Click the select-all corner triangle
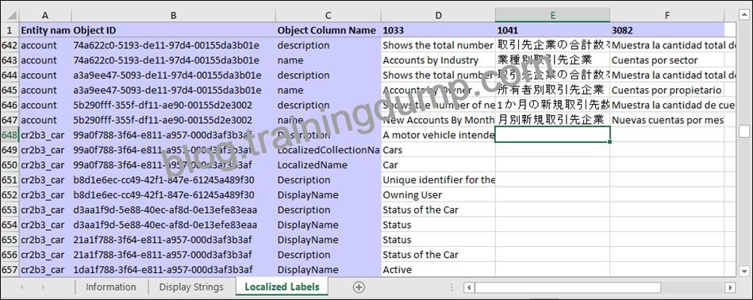753x300 pixels. click(x=10, y=15)
